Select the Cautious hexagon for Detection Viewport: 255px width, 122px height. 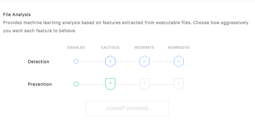pos(110,61)
